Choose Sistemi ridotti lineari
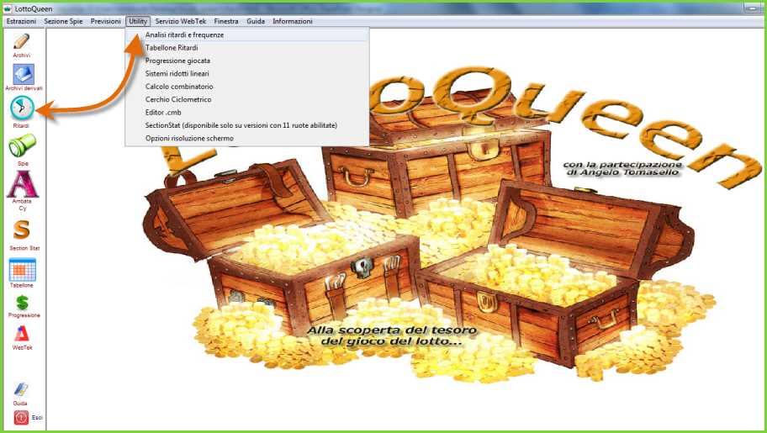The image size is (767, 433). click(x=247, y=73)
